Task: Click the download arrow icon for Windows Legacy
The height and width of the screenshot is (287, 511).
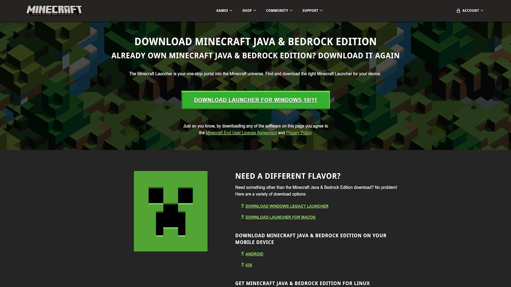Action: [242, 205]
